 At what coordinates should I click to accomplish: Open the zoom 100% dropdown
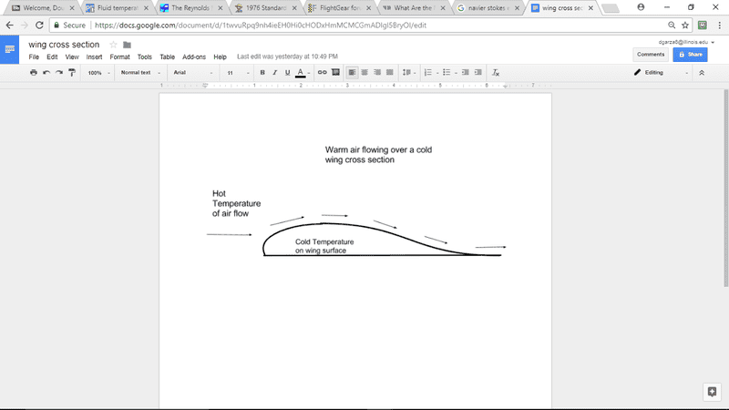click(98, 72)
